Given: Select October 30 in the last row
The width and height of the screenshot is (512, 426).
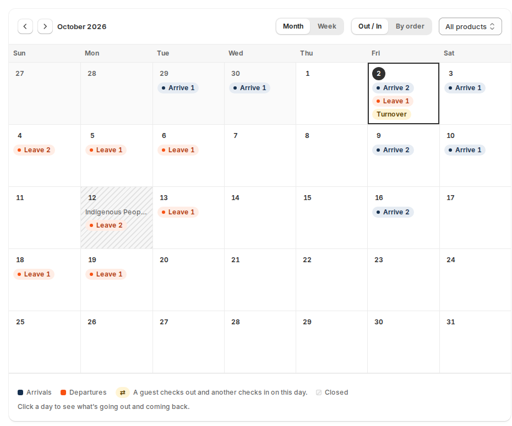Looking at the screenshot, I should click(x=403, y=342).
